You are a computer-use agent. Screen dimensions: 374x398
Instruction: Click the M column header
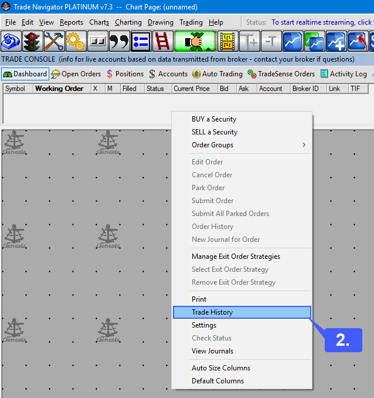point(113,89)
